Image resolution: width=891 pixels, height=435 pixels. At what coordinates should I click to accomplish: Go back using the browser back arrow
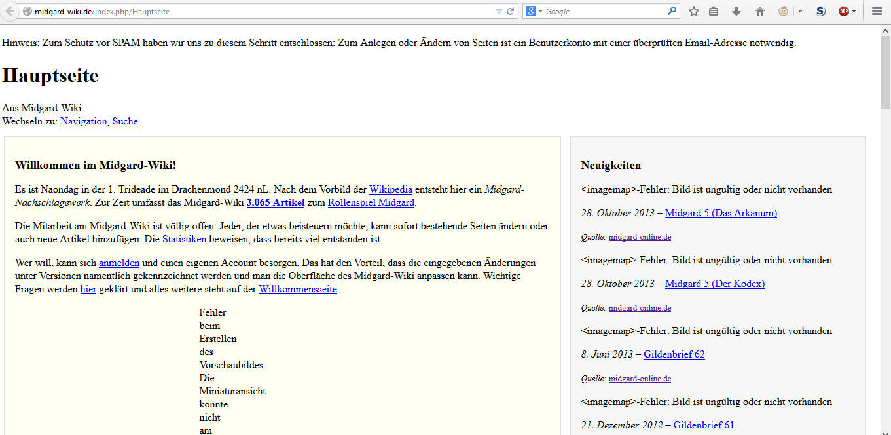click(x=10, y=11)
